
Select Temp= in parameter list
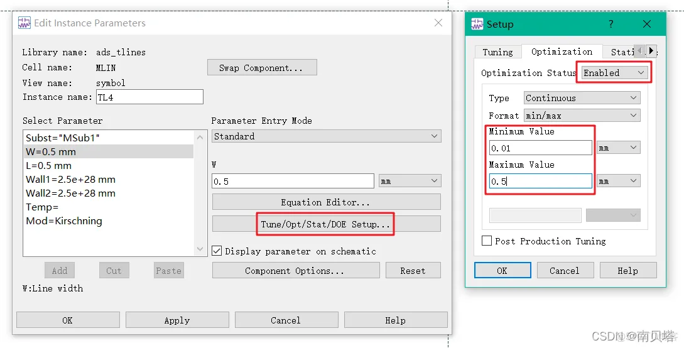pyautogui.click(x=108, y=207)
